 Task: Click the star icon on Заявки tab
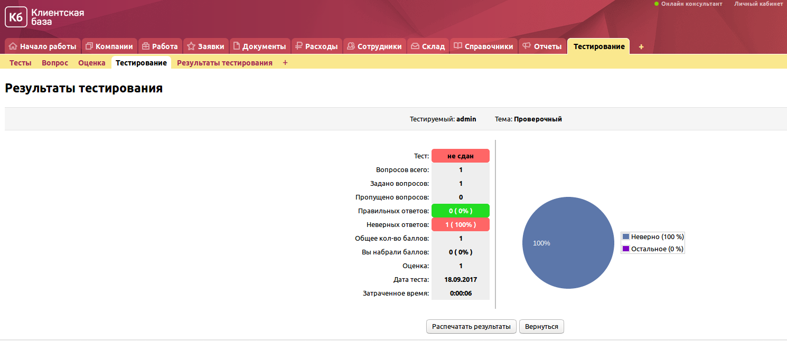pyautogui.click(x=191, y=46)
